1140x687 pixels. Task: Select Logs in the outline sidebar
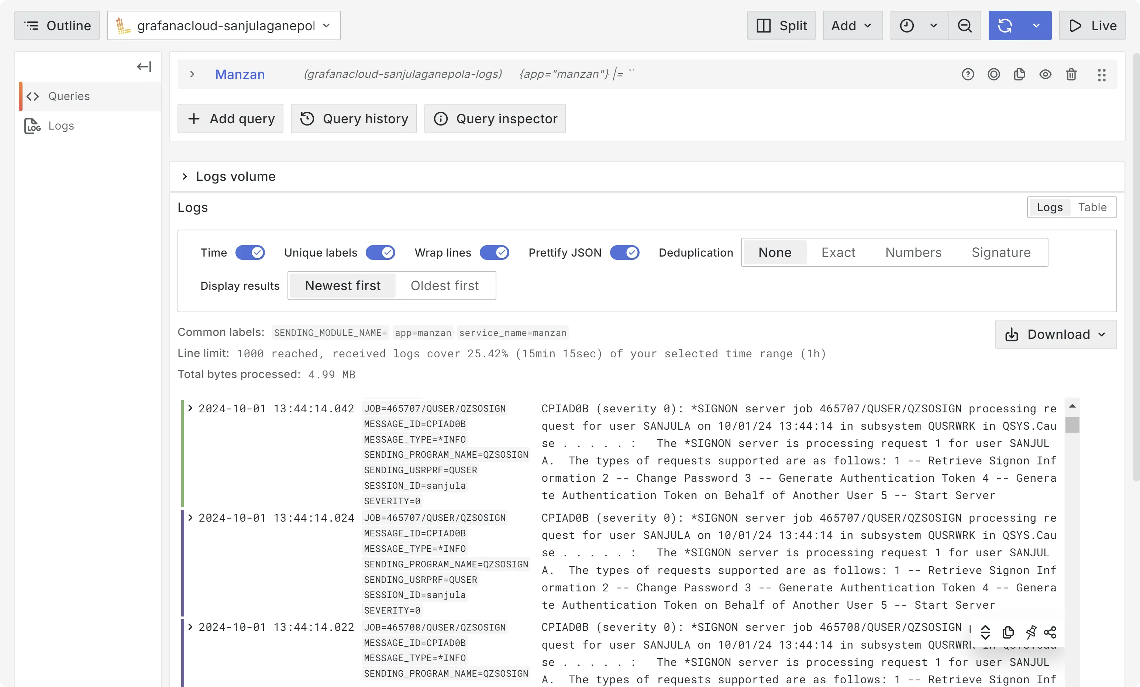pos(90,126)
